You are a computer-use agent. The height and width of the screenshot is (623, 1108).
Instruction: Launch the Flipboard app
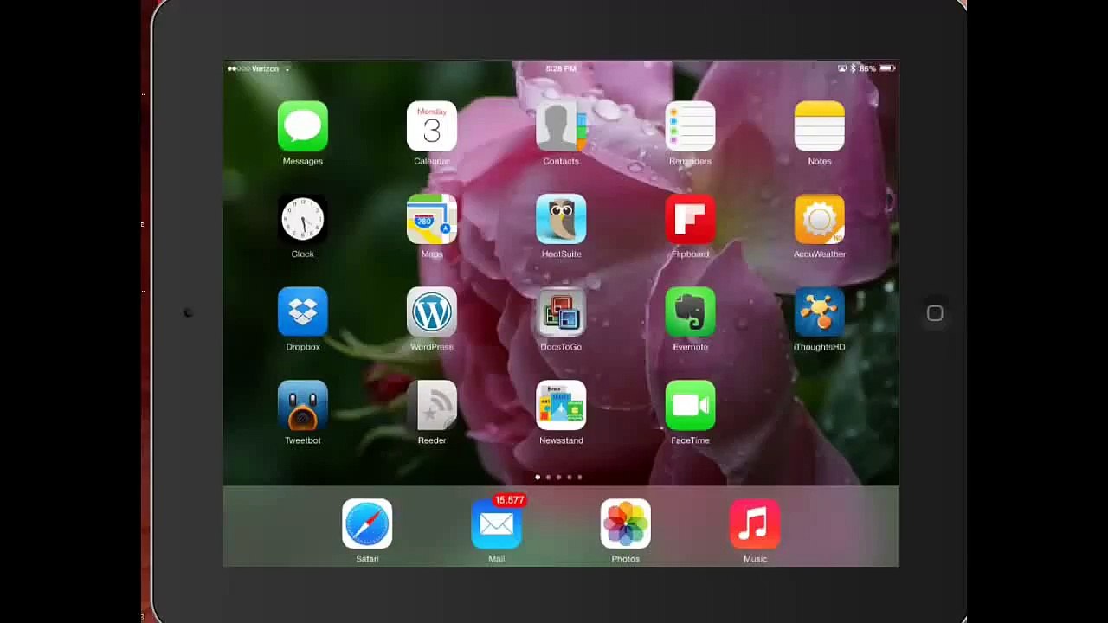[x=690, y=220]
